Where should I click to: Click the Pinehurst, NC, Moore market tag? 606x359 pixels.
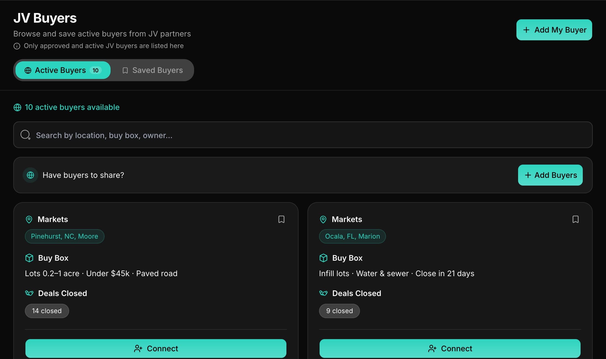[64, 236]
